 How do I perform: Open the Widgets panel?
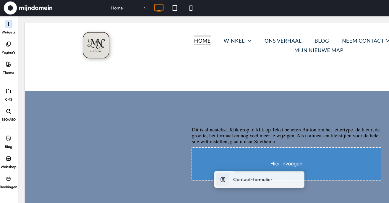click(x=9, y=27)
